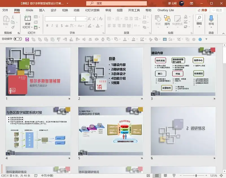Click the New Slide icon

[27, 18]
